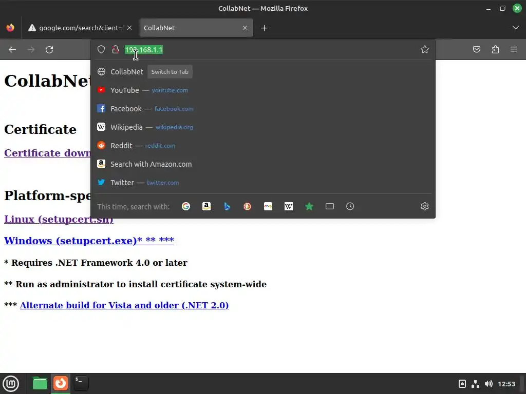Search this time with Amazon
526x394 pixels.
(206, 206)
